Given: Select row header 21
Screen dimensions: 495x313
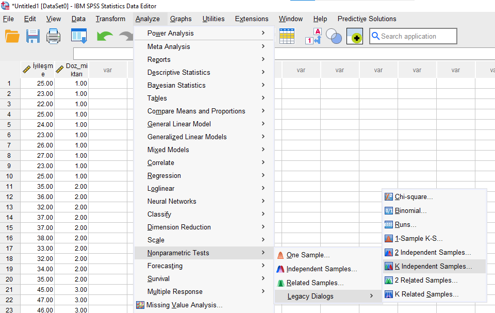Looking at the screenshot, I should (x=9, y=290).
